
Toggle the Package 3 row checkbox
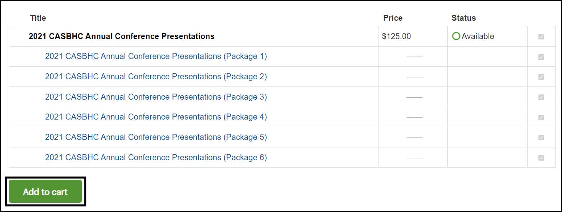[541, 97]
